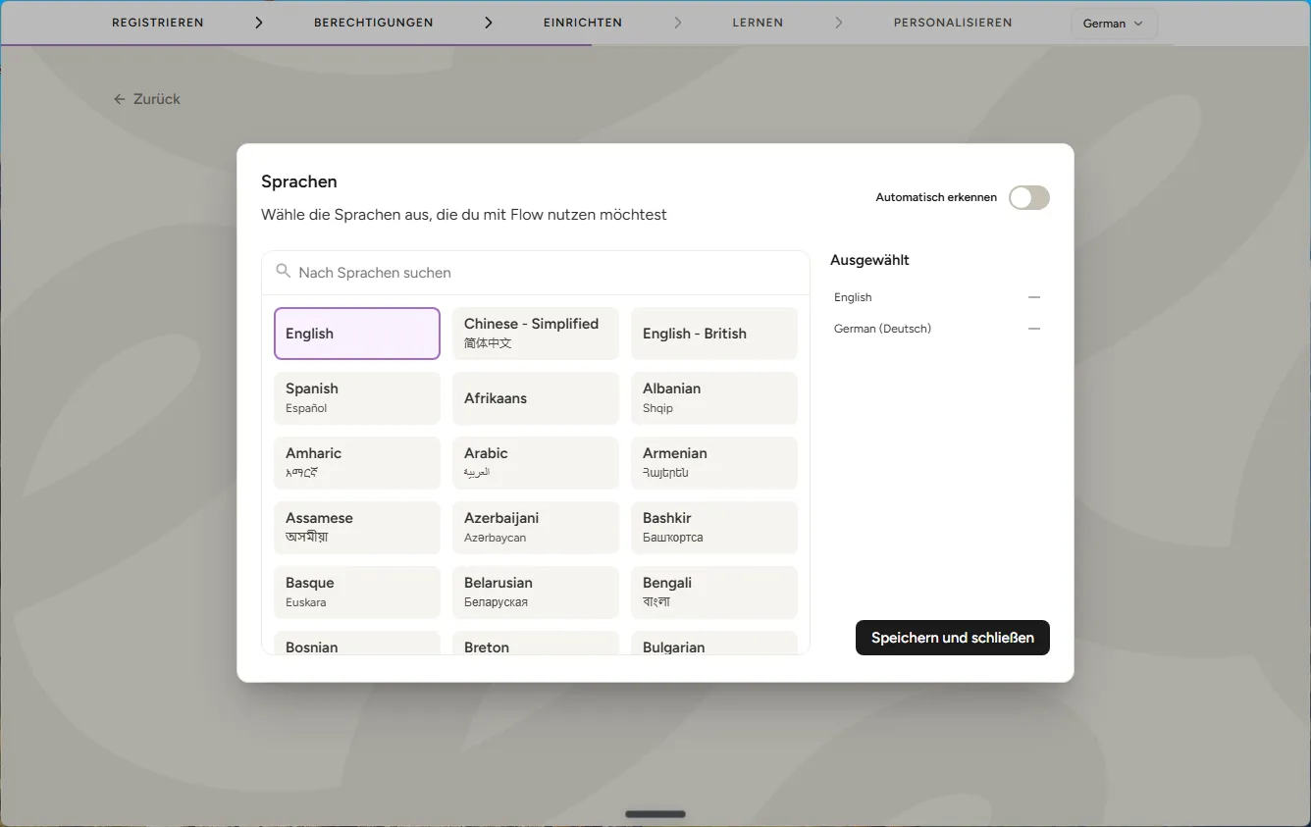Click chevron after Berechtigungen step
The width and height of the screenshot is (1311, 827).
coord(489,23)
